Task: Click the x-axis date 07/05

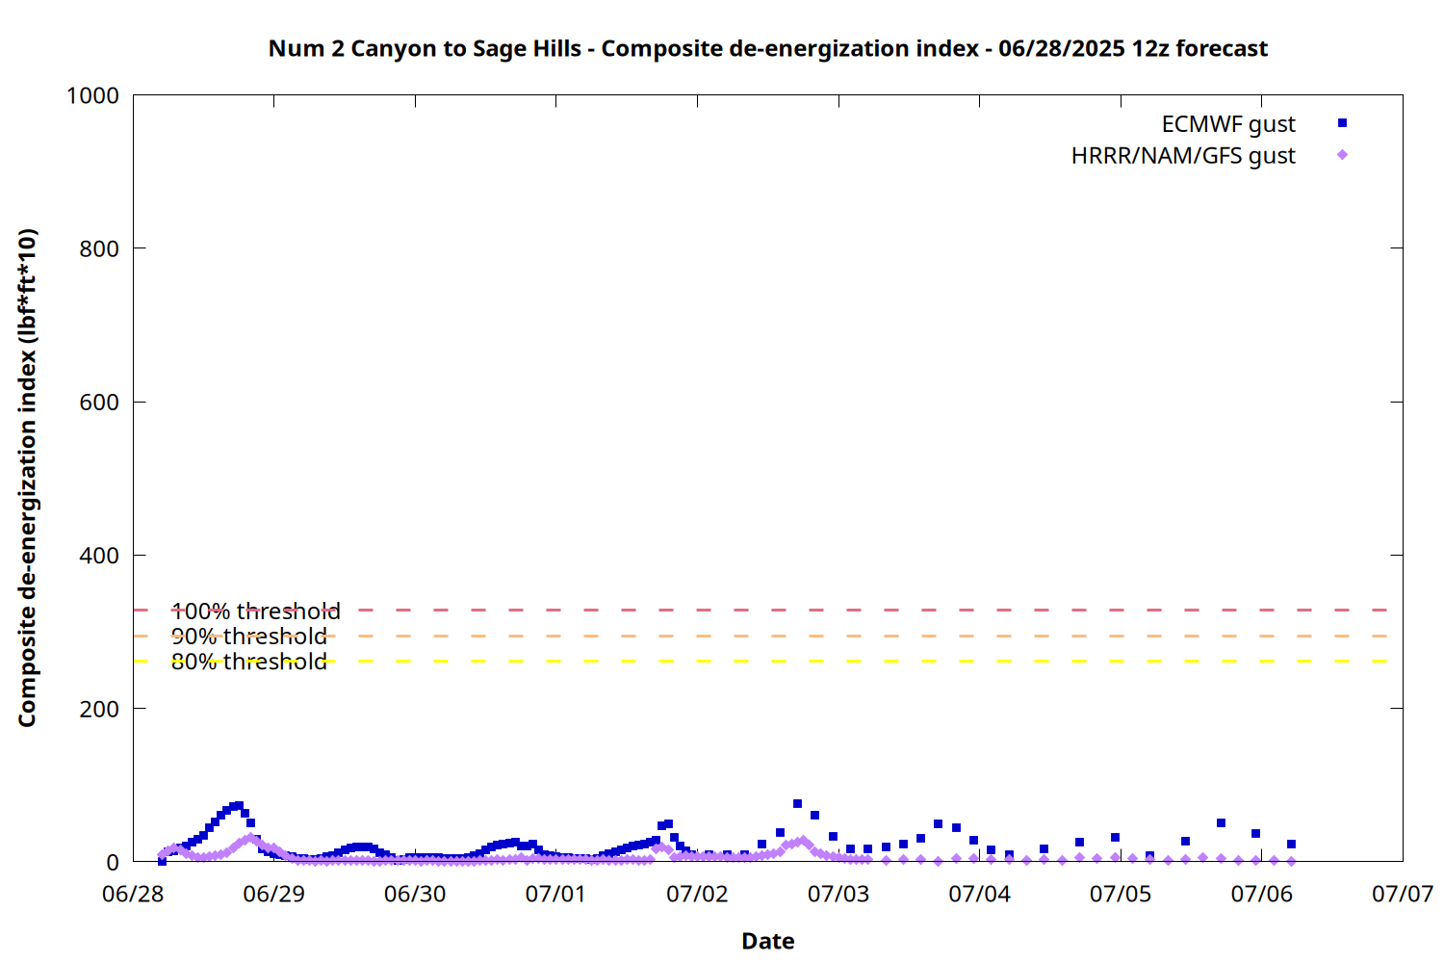Action: pyautogui.click(x=1121, y=894)
